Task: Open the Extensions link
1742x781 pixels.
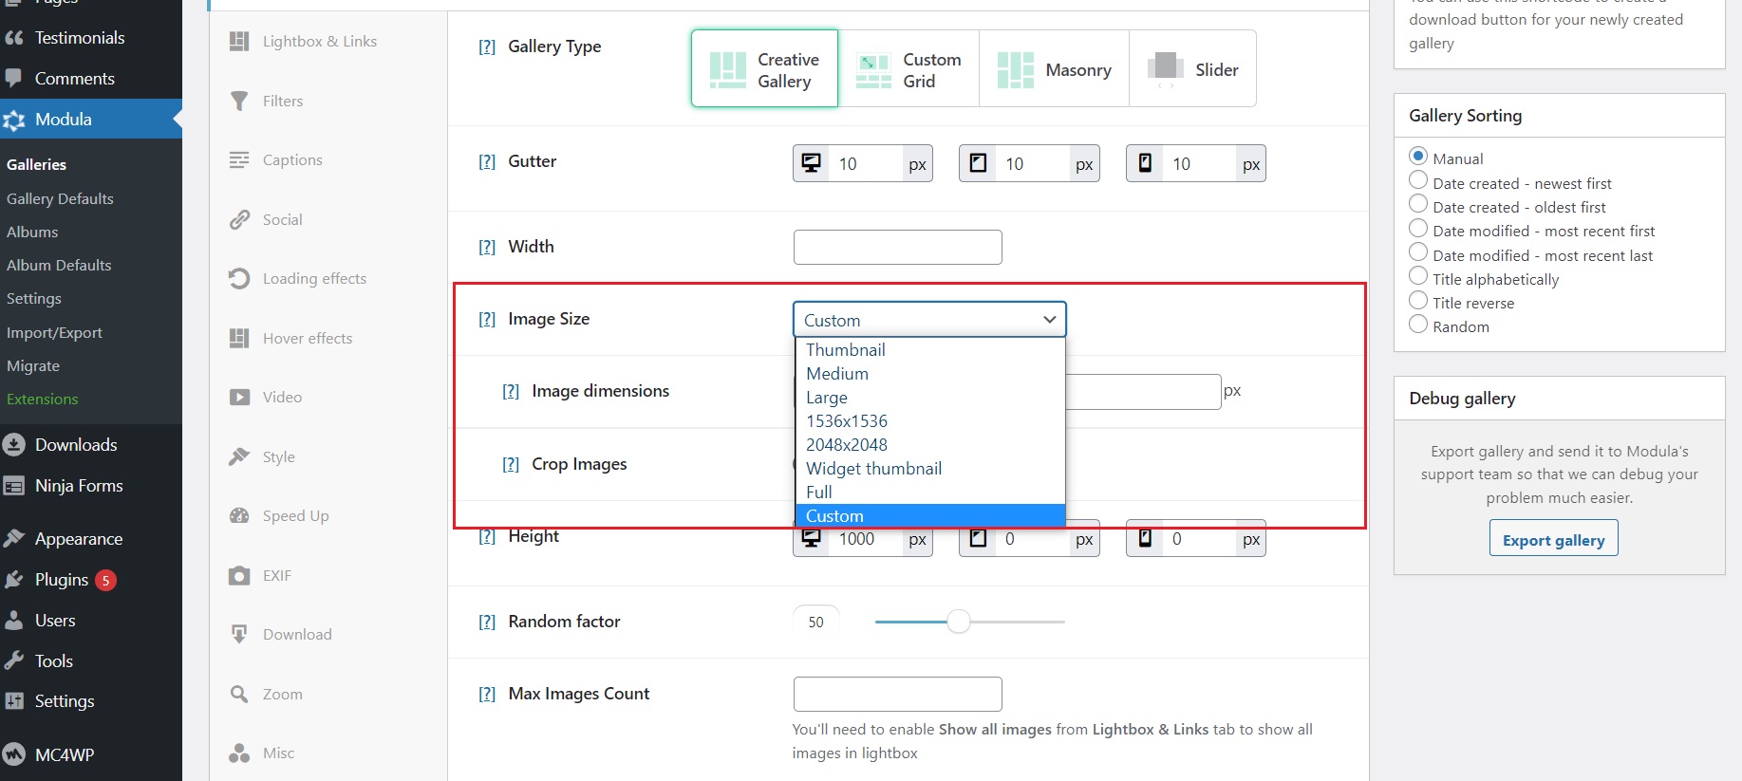Action: click(x=43, y=399)
